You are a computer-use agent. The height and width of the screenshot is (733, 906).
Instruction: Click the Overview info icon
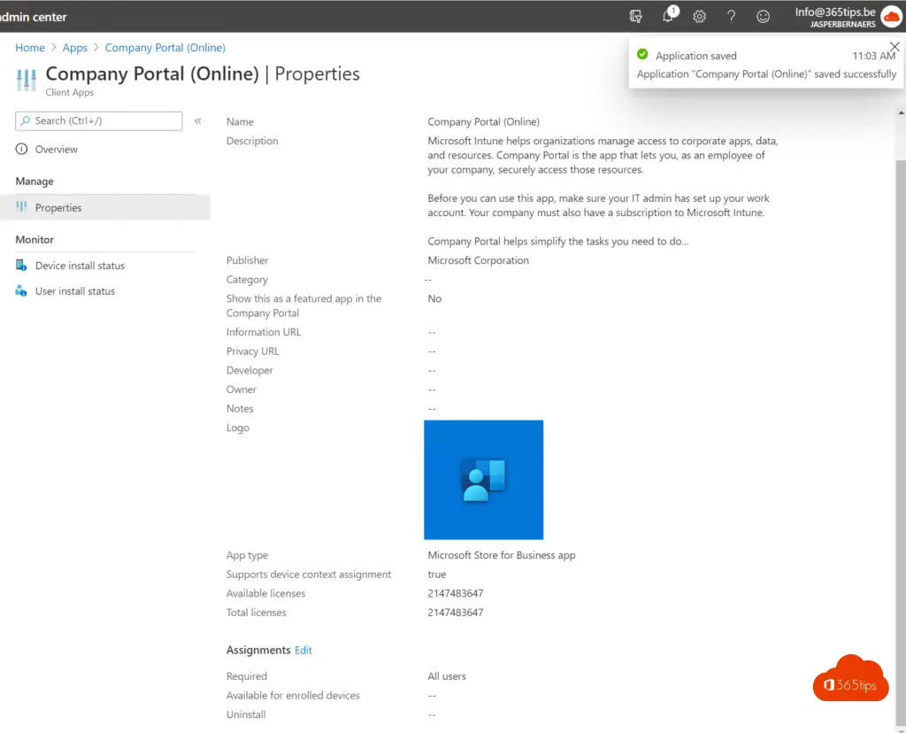coord(21,149)
